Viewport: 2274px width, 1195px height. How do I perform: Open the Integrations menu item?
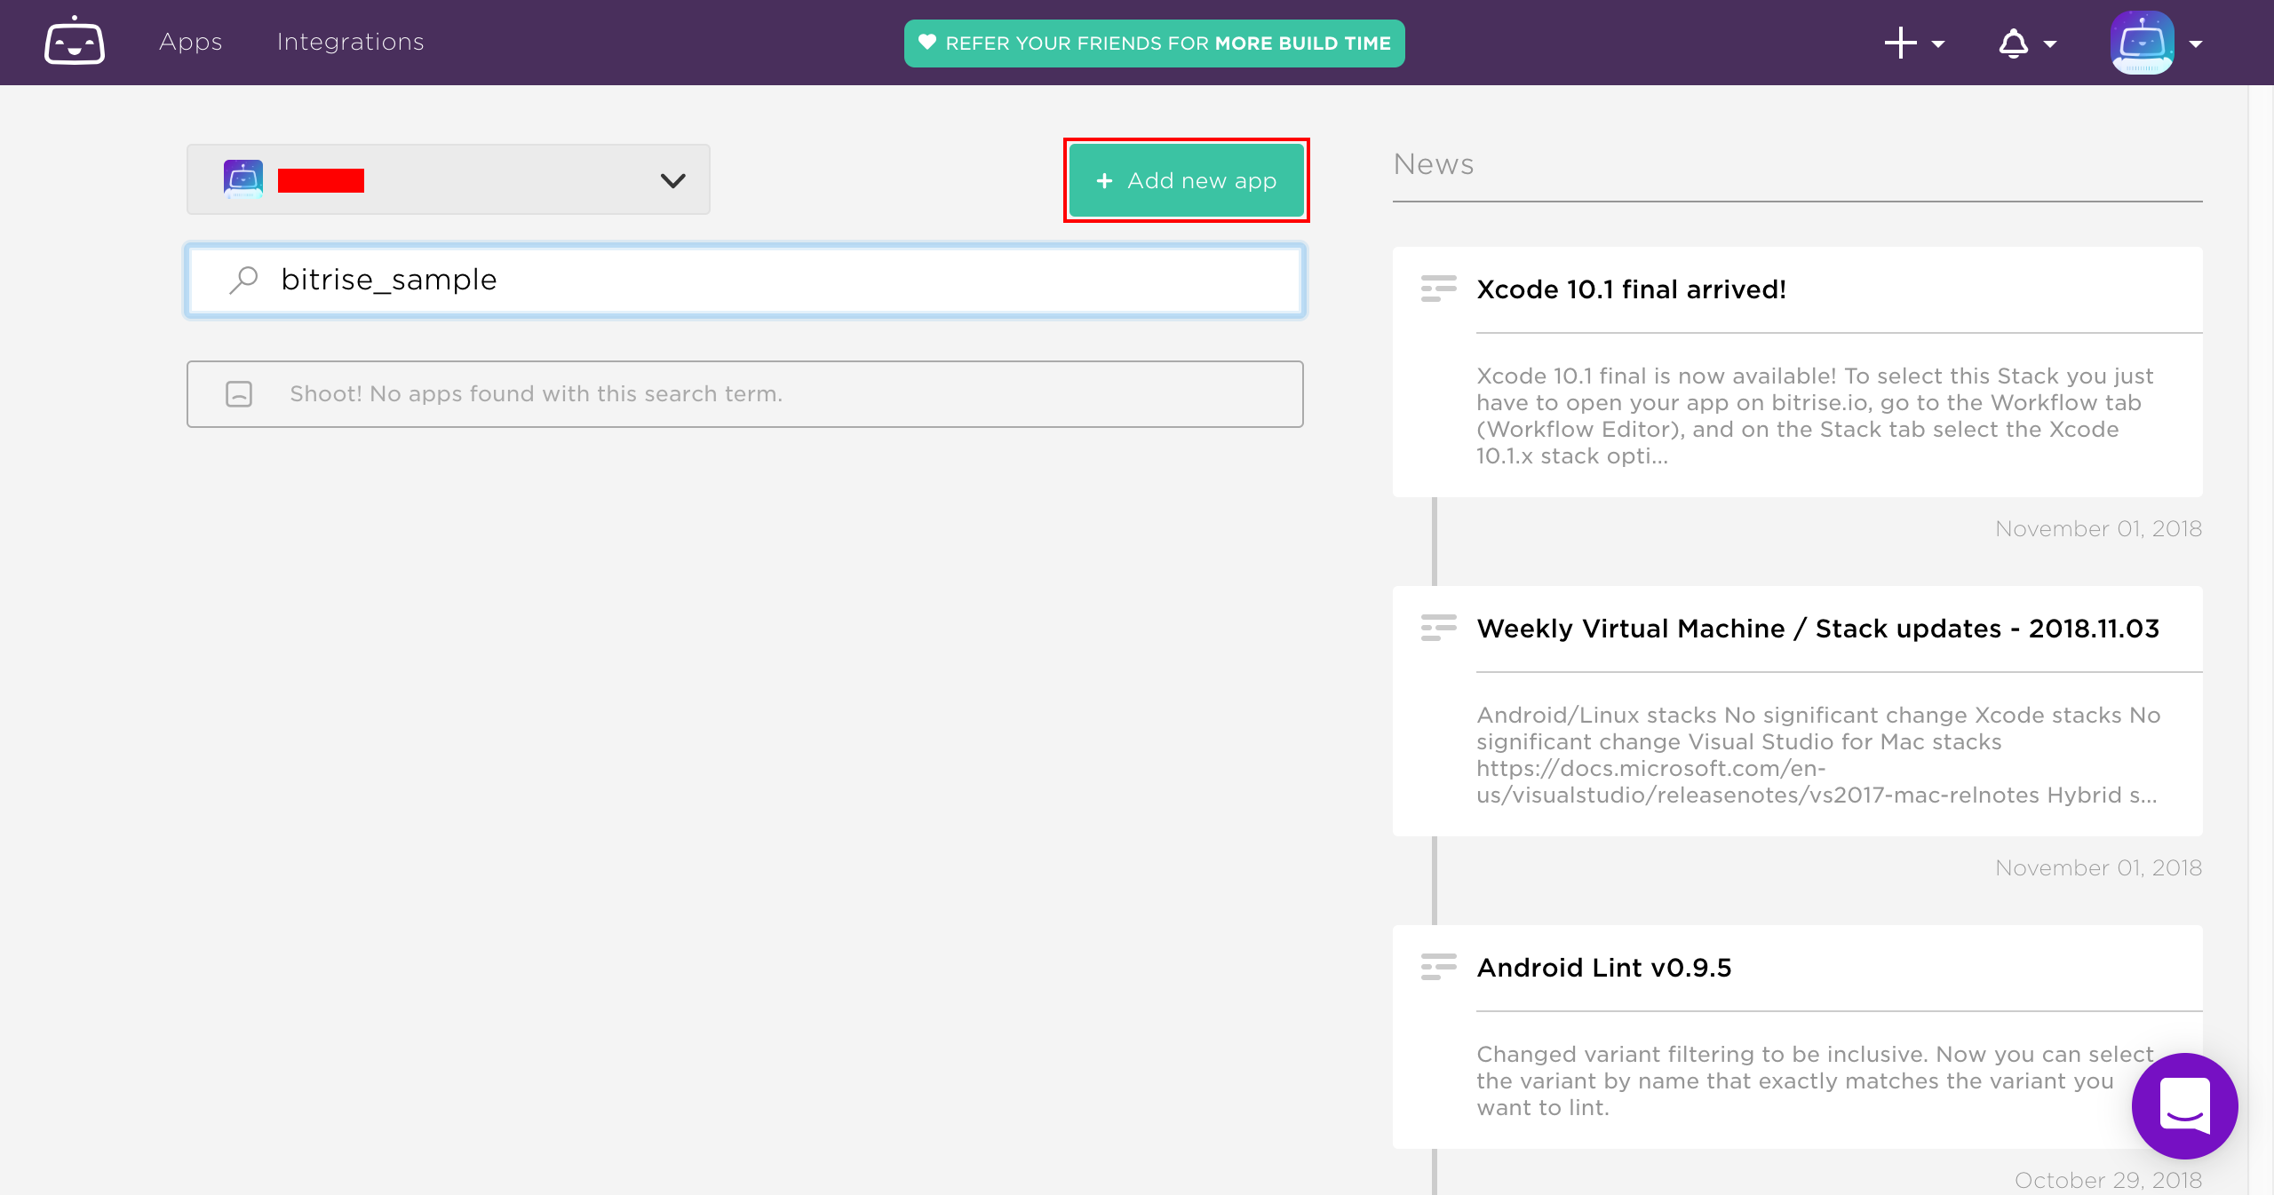(350, 42)
